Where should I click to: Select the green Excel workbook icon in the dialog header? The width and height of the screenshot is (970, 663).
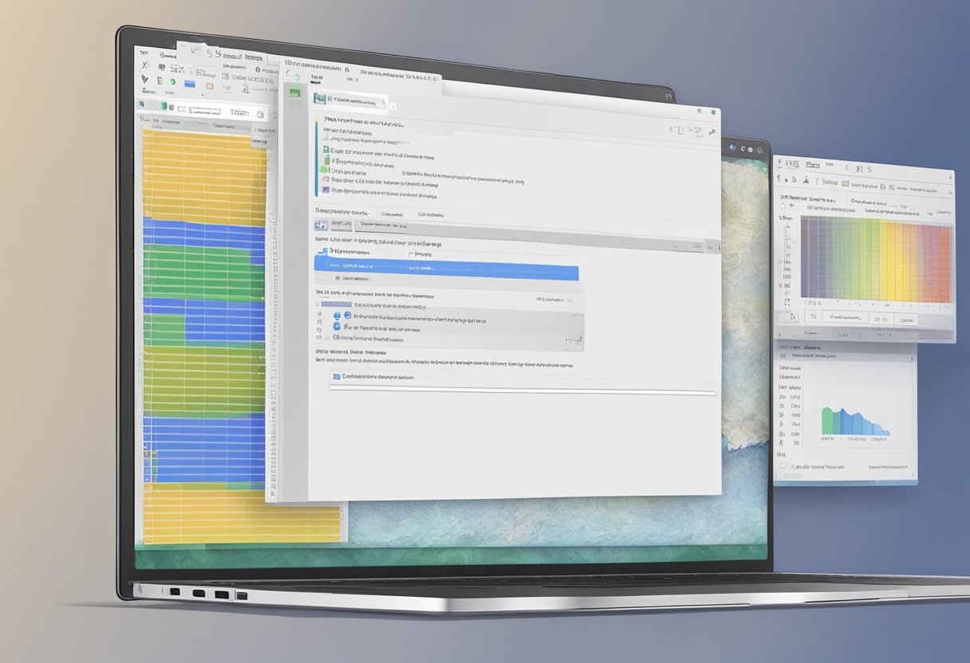tap(320, 97)
